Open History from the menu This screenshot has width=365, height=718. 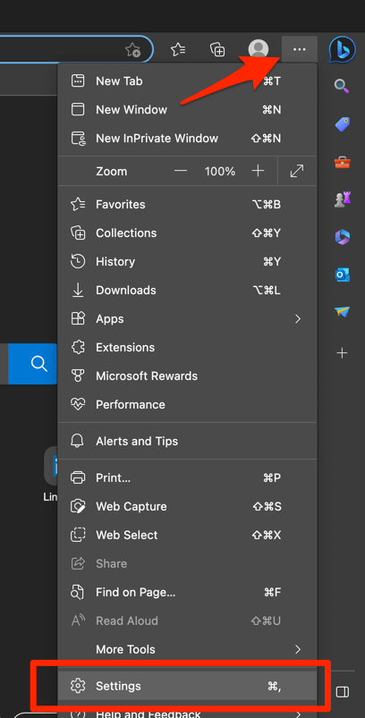187,262
